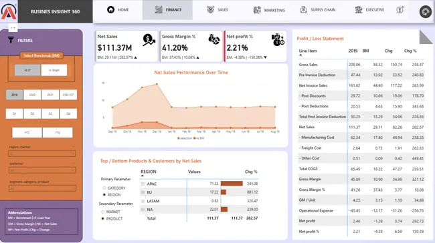Click the 'Total COGS' line item
Viewport: 435px width, 243px height.
pyautogui.click(x=308, y=169)
